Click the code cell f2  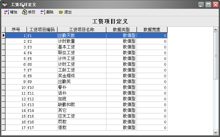42,41
